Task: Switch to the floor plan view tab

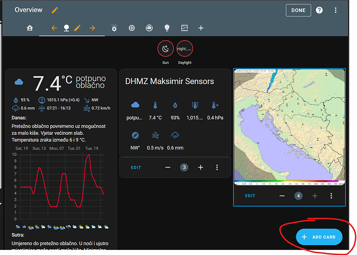Action: coord(184,28)
